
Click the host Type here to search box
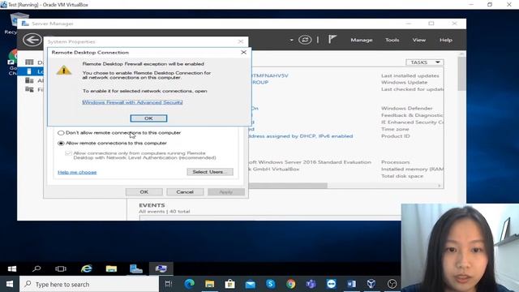point(89,284)
